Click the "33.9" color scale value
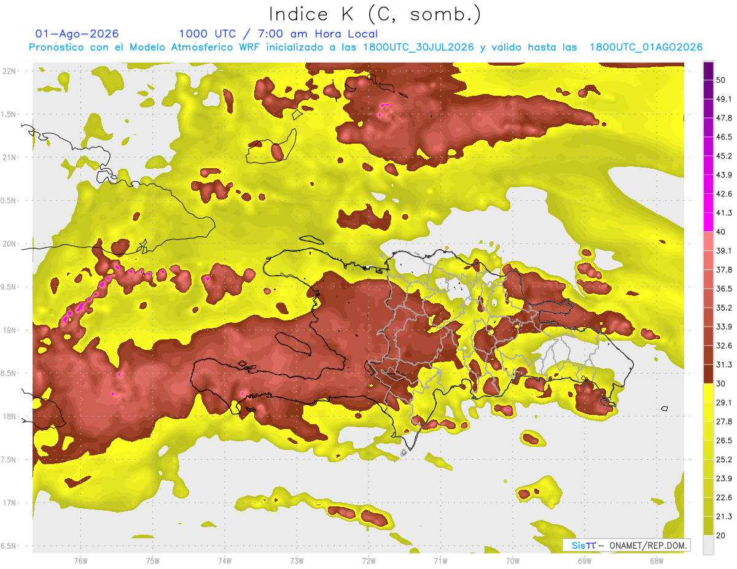Image resolution: width=737 pixels, height=569 pixels. point(724,327)
